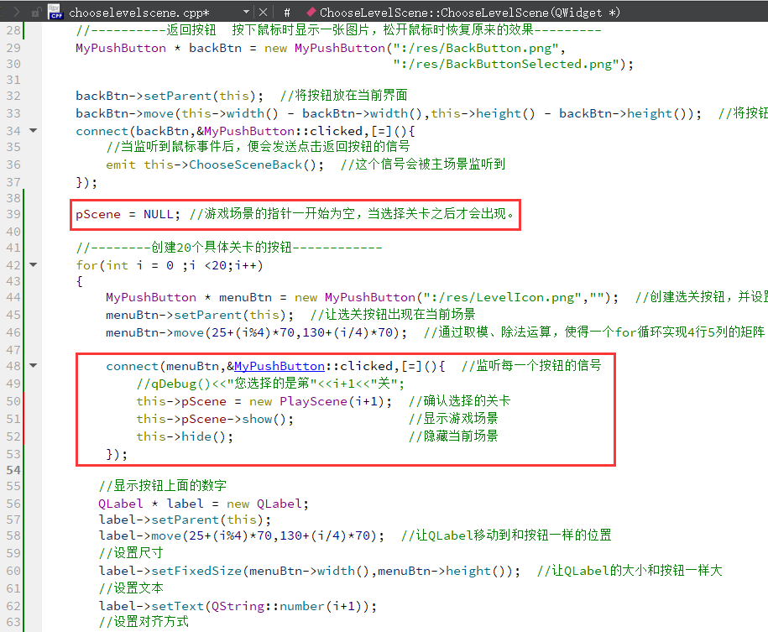Click the text 'pScene = NULL;'

coord(128,214)
